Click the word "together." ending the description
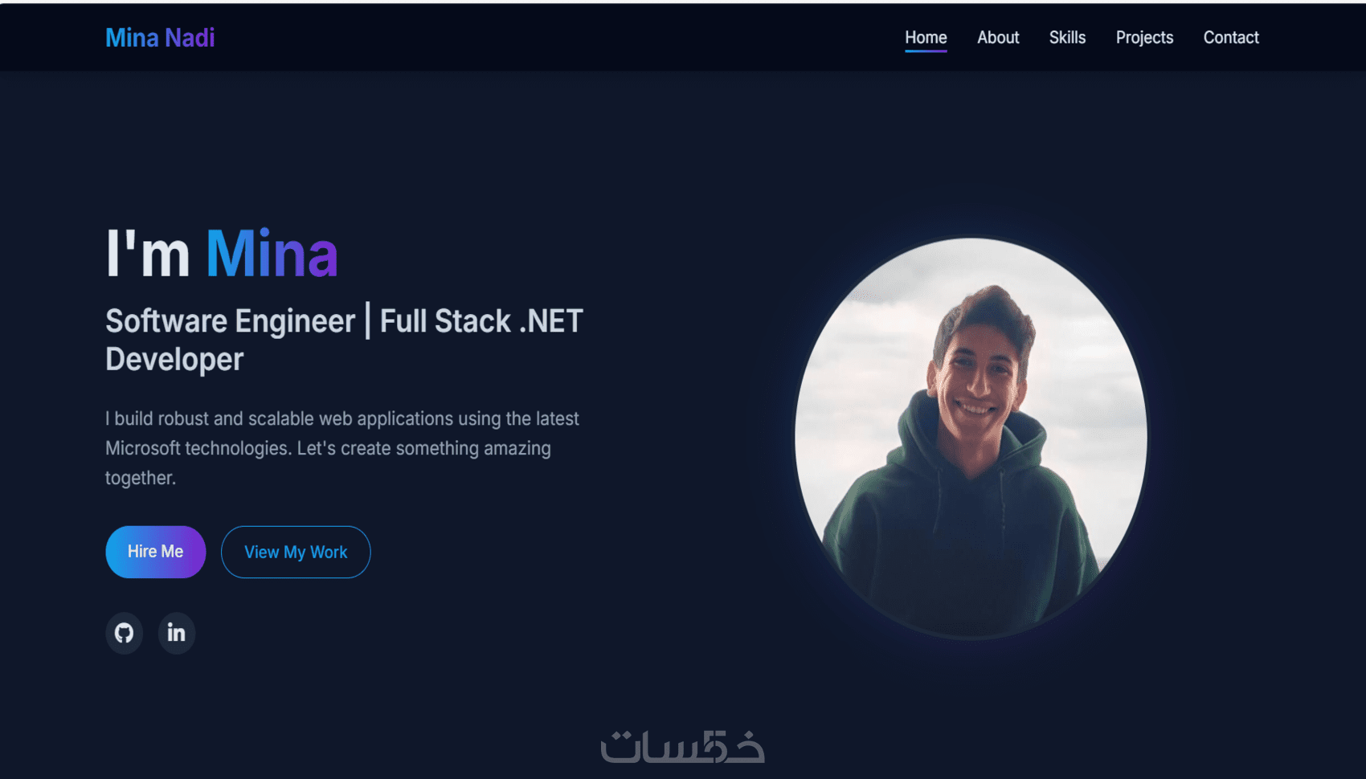Image resolution: width=1366 pixels, height=779 pixels. click(141, 478)
